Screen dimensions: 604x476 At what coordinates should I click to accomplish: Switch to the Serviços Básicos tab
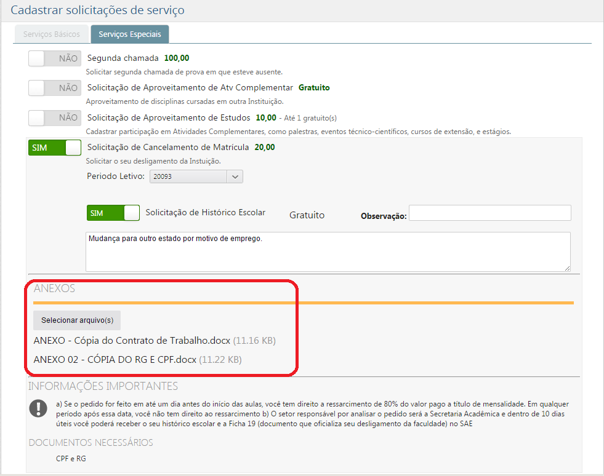(52, 34)
